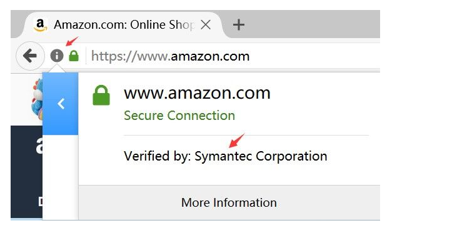Focus the address bar on amazon.com text
467x233 pixels.
pyautogui.click(x=210, y=56)
